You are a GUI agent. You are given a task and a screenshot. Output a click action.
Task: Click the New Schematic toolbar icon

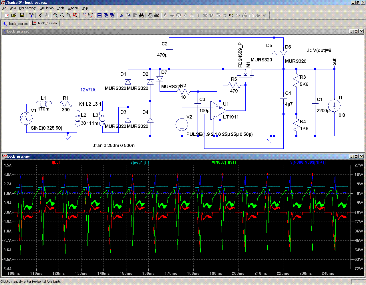[7, 15]
